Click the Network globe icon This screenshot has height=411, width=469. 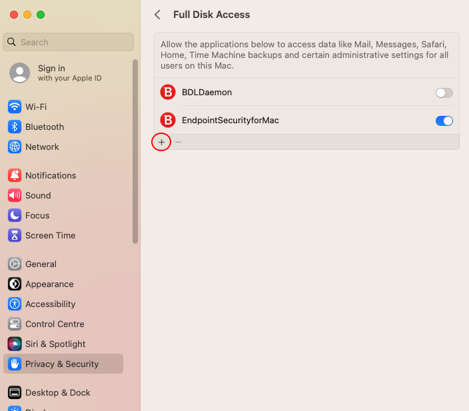click(15, 147)
